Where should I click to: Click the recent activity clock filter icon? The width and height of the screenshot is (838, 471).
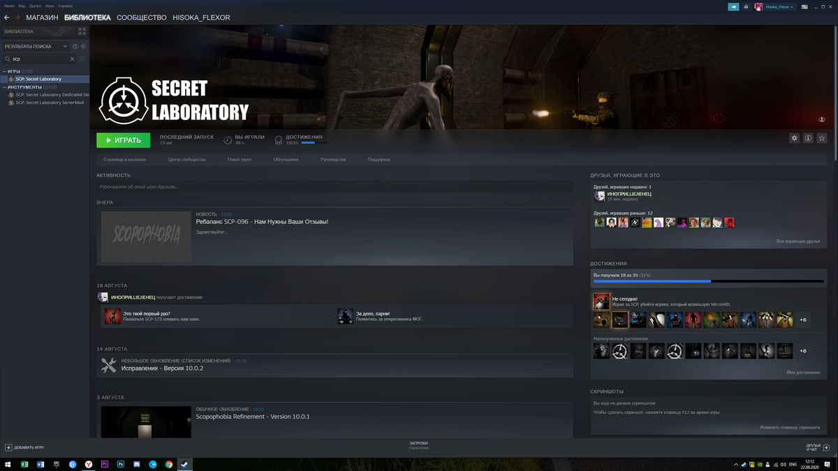tap(75, 47)
